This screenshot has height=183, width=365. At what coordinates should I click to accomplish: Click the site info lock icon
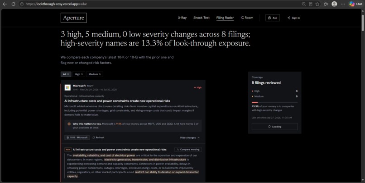point(22,4)
